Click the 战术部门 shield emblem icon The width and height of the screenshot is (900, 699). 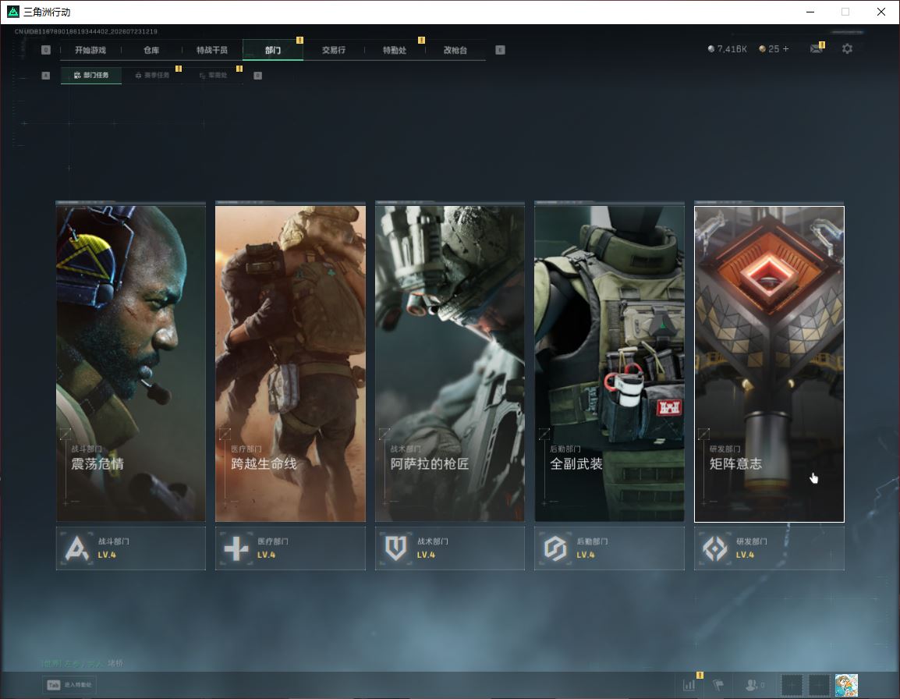tap(395, 548)
